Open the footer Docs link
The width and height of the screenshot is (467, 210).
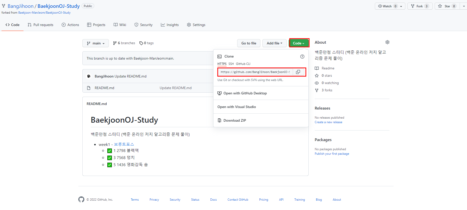tap(213, 200)
